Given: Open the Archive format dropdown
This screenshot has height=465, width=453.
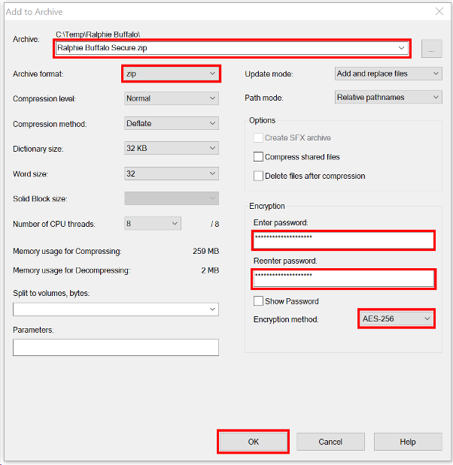Looking at the screenshot, I should (172, 74).
